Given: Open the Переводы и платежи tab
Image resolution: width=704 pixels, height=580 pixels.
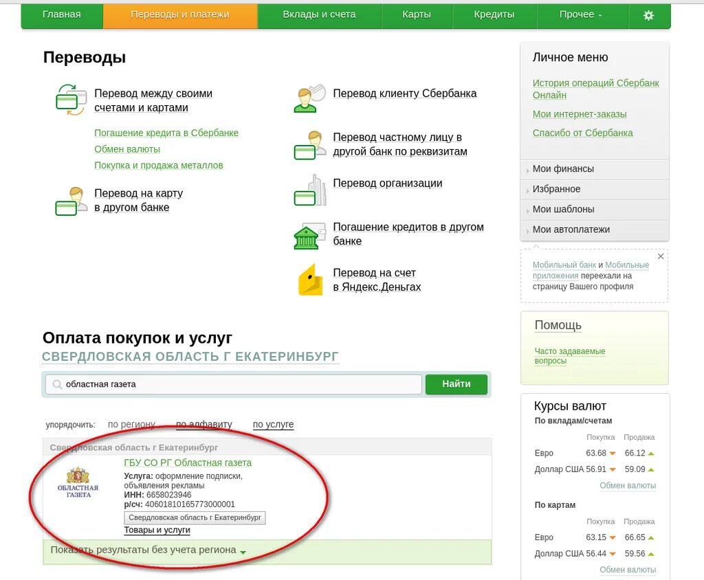Looking at the screenshot, I should click(x=180, y=15).
